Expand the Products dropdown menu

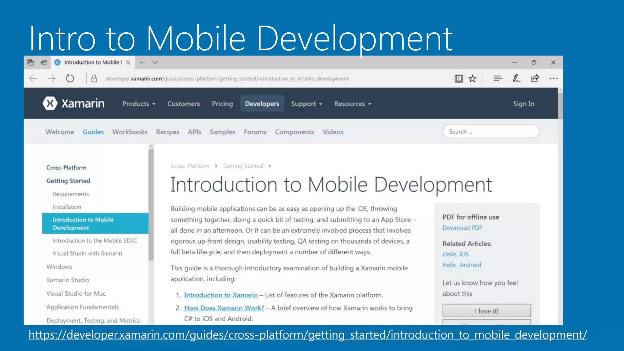(139, 104)
